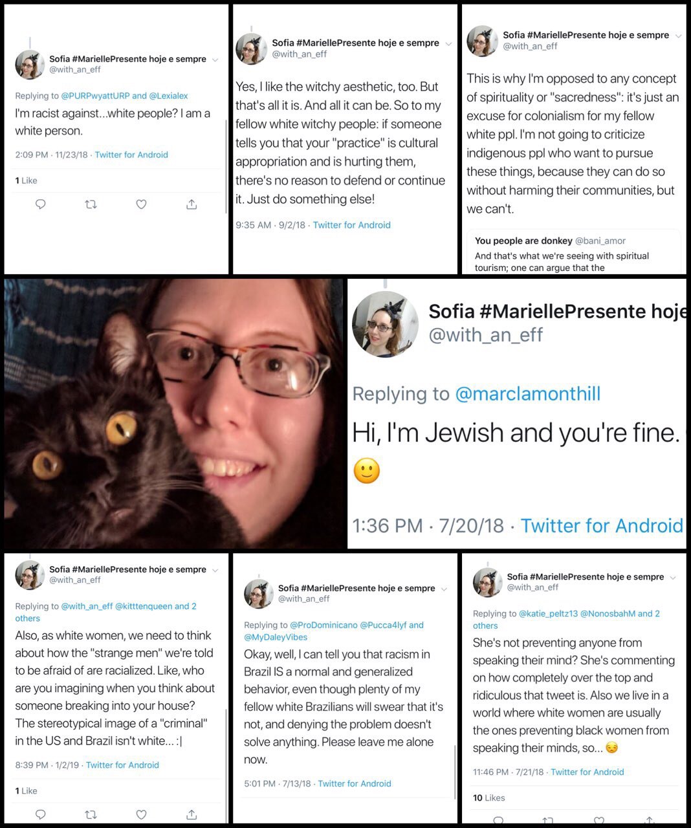691x828 pixels.
Task: Retweet the 8:39 PM 1/2/19 tweet
Action: click(x=91, y=814)
